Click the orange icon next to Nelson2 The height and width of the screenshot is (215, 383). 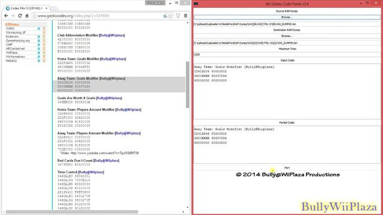point(44,61)
